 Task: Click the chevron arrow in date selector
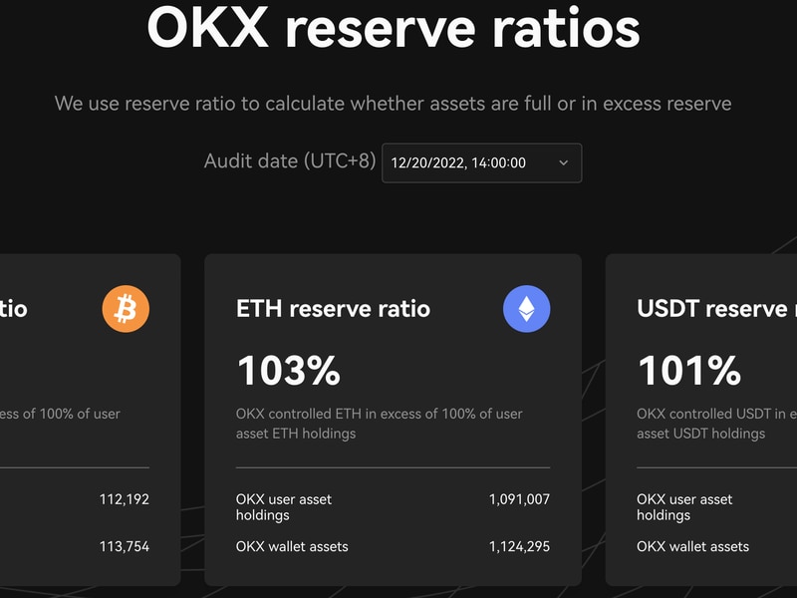[x=563, y=162]
